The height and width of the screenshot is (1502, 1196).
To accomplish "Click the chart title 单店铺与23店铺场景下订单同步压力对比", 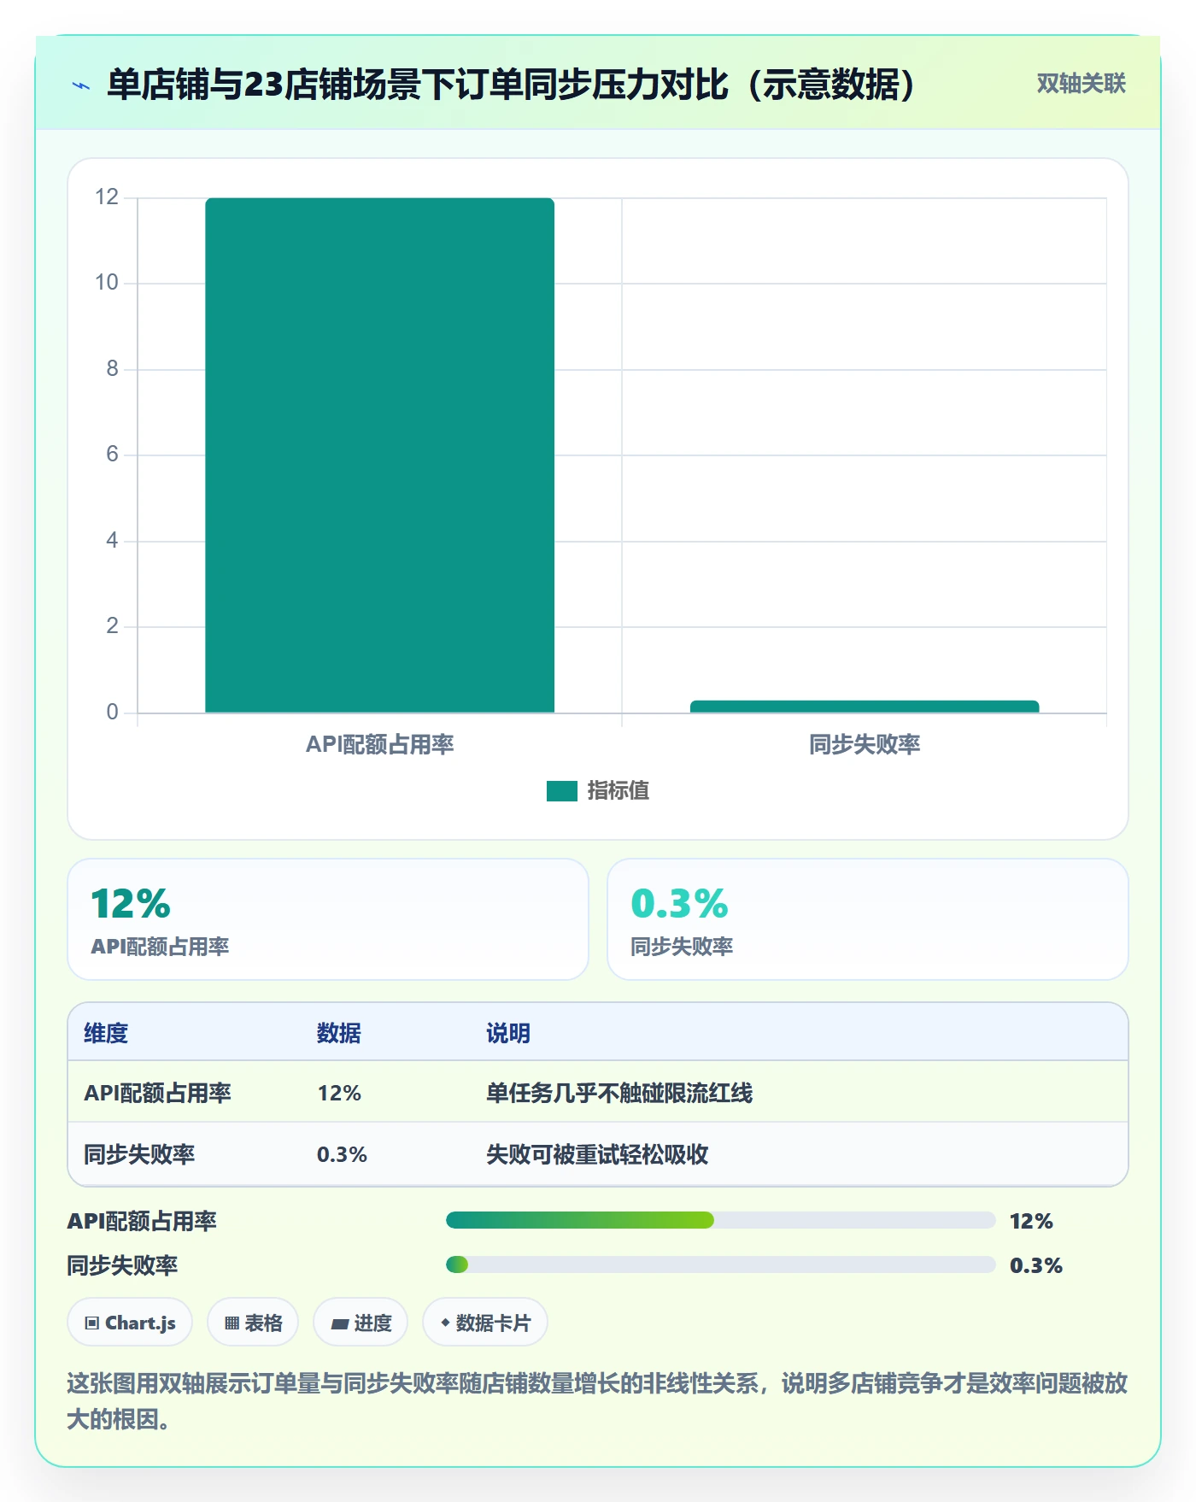I will 513,85.
